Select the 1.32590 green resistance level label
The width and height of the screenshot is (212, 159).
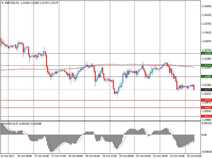tap(206, 53)
